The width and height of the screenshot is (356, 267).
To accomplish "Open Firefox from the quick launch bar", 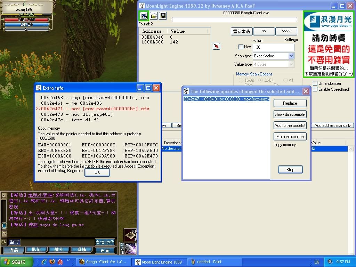I will tap(52, 262).
